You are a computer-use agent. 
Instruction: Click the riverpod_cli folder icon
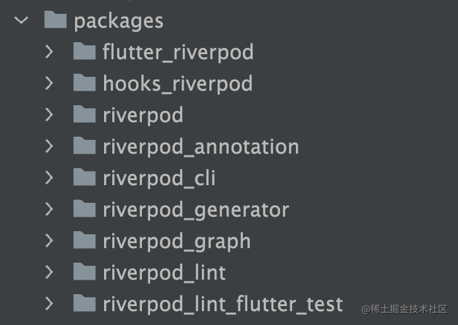84,177
